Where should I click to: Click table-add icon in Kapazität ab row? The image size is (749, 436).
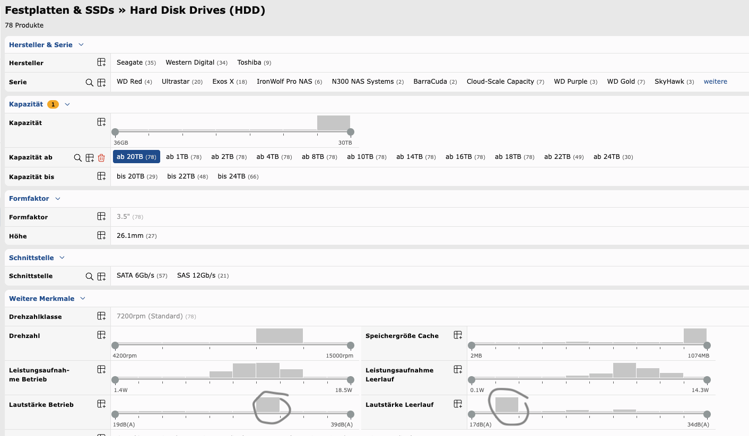(x=90, y=158)
